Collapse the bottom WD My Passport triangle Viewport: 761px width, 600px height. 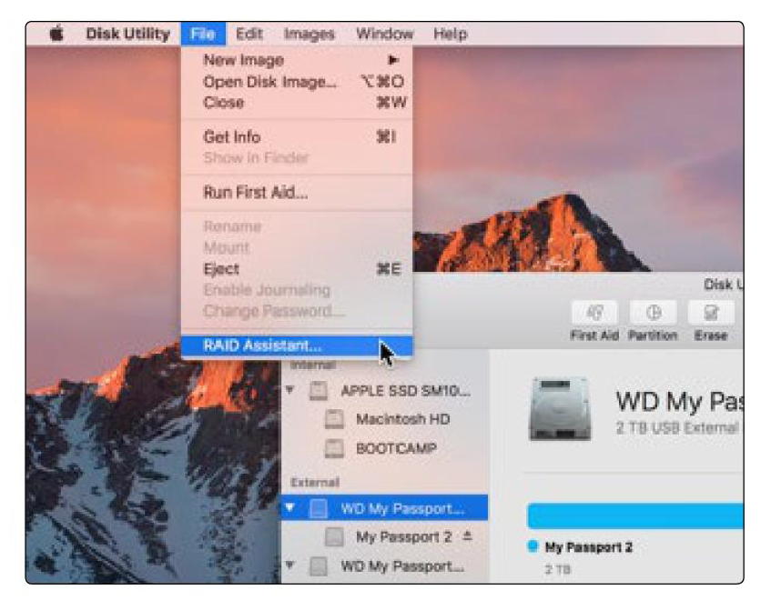pos(290,565)
